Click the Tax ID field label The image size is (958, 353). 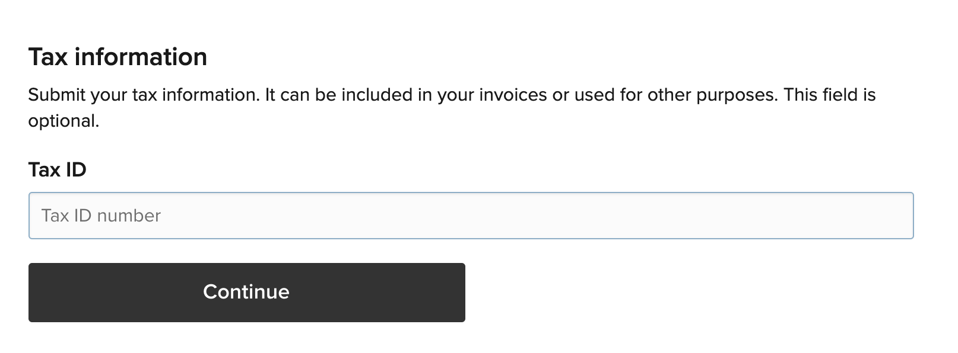point(58,169)
